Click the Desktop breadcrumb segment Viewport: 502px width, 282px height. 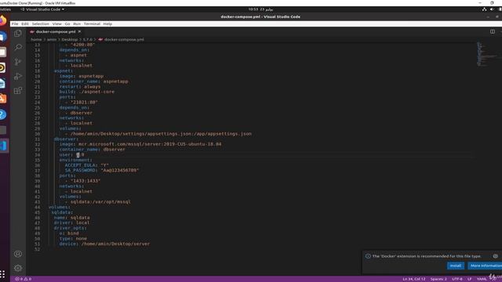coord(70,40)
